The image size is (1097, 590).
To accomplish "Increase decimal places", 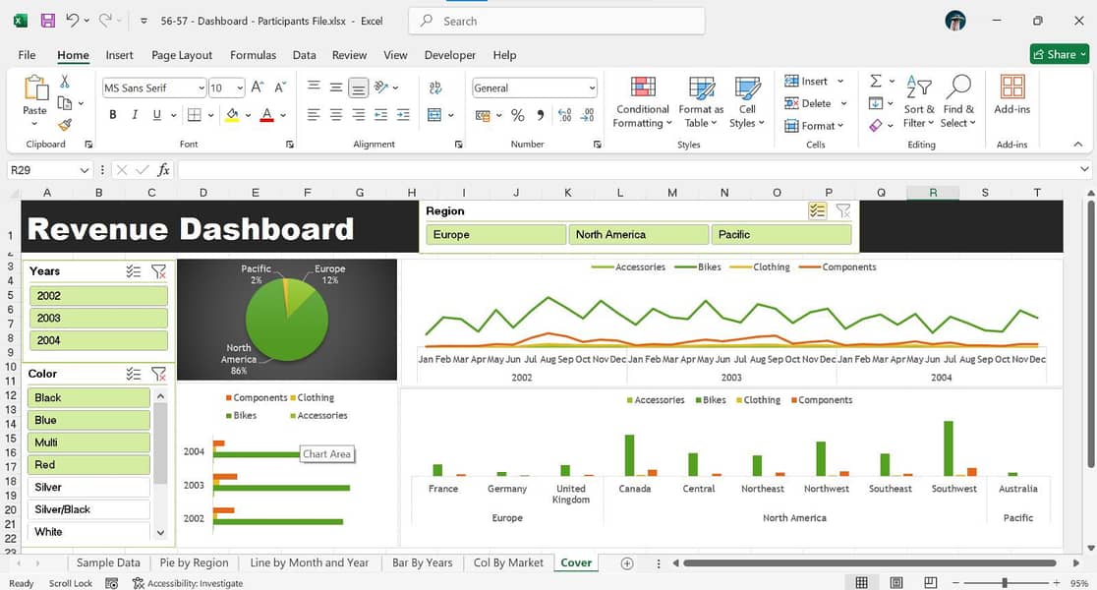I will 564,115.
